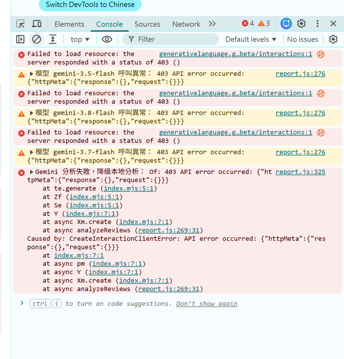
Task: Close the DevTools panel
Action: coord(333,24)
